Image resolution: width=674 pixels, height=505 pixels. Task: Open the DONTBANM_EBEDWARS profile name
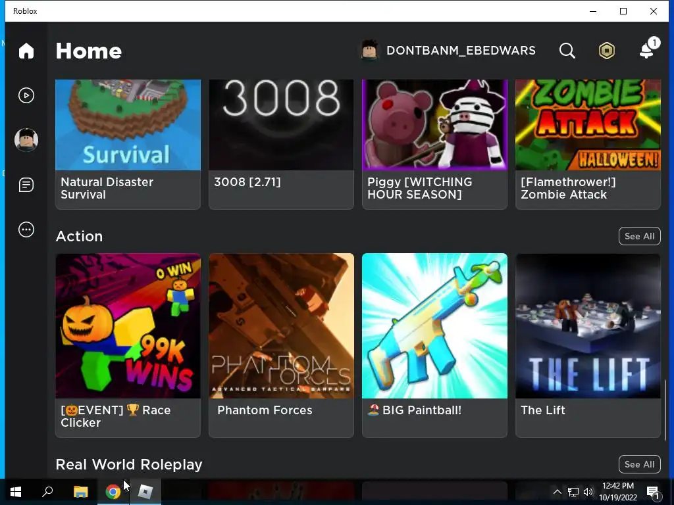click(x=461, y=51)
